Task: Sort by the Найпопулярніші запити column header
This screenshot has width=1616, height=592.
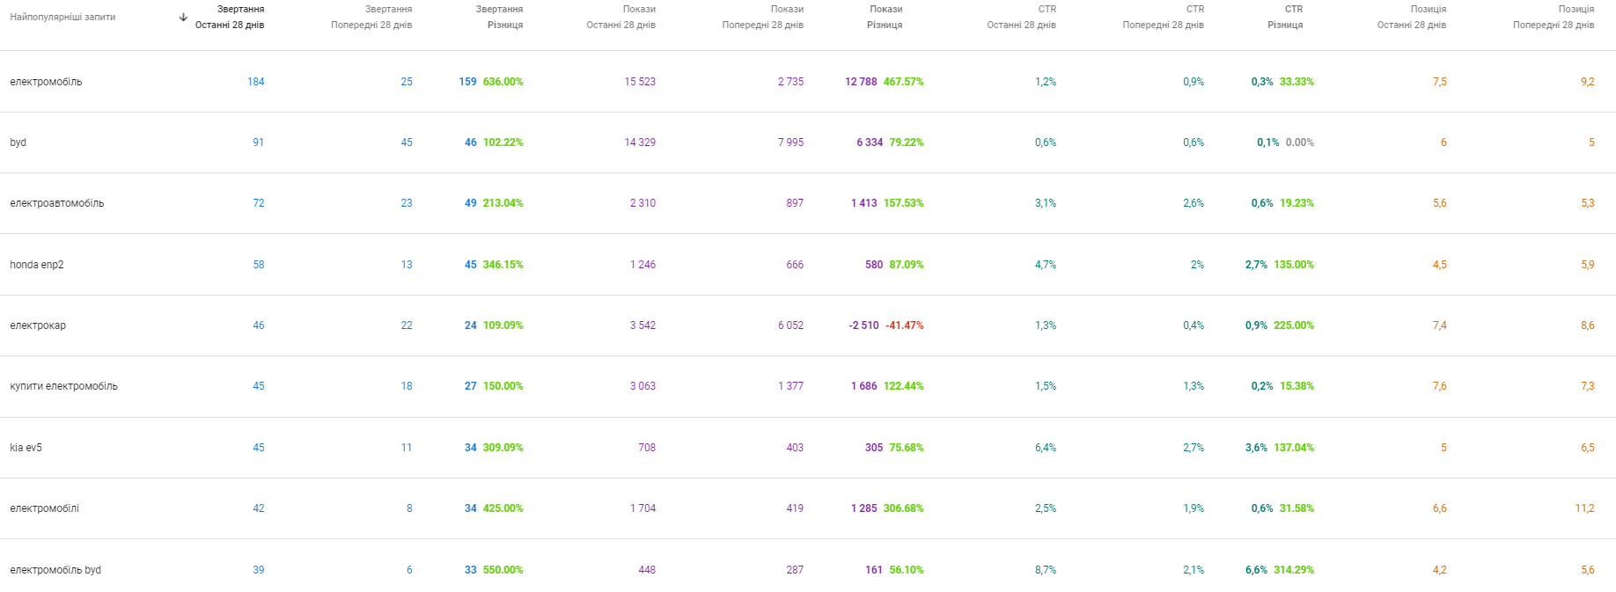Action: 62,17
